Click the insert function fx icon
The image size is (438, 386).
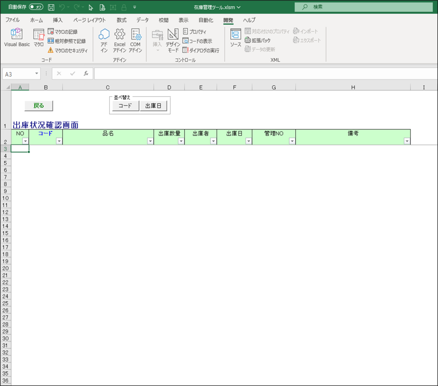pos(86,73)
